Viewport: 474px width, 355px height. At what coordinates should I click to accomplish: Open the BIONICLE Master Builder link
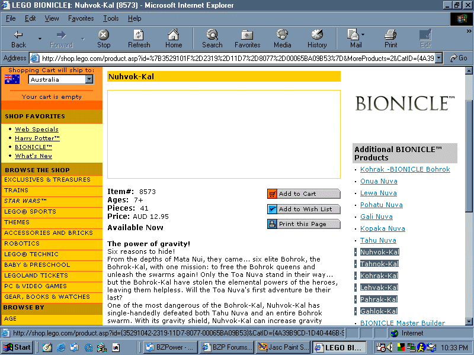402,322
